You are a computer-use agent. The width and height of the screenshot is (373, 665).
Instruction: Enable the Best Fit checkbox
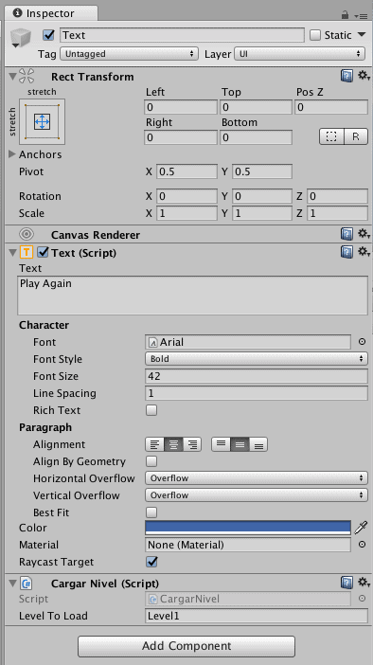click(151, 512)
